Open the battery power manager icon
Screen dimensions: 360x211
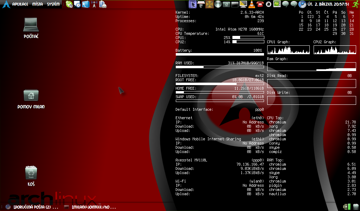click(103, 4)
